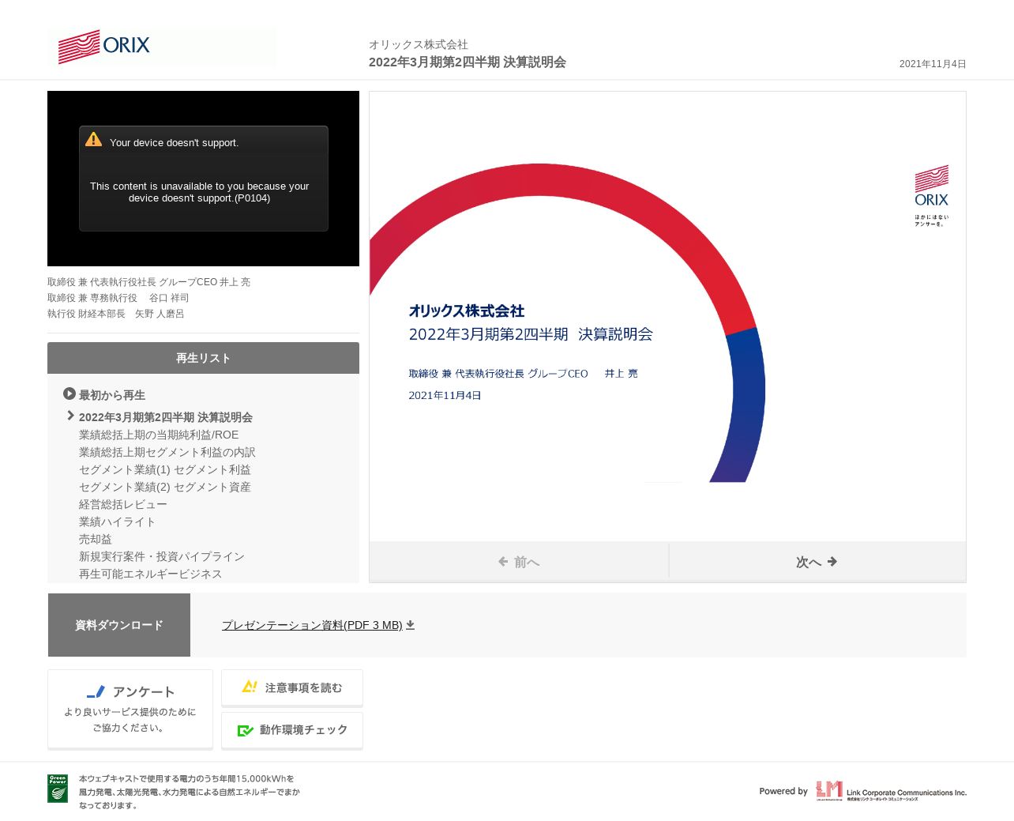Viewport: 1014px width, 821px height.
Task: Click header title 2022年3月期第2四半期 決算説明会
Action: click(468, 62)
